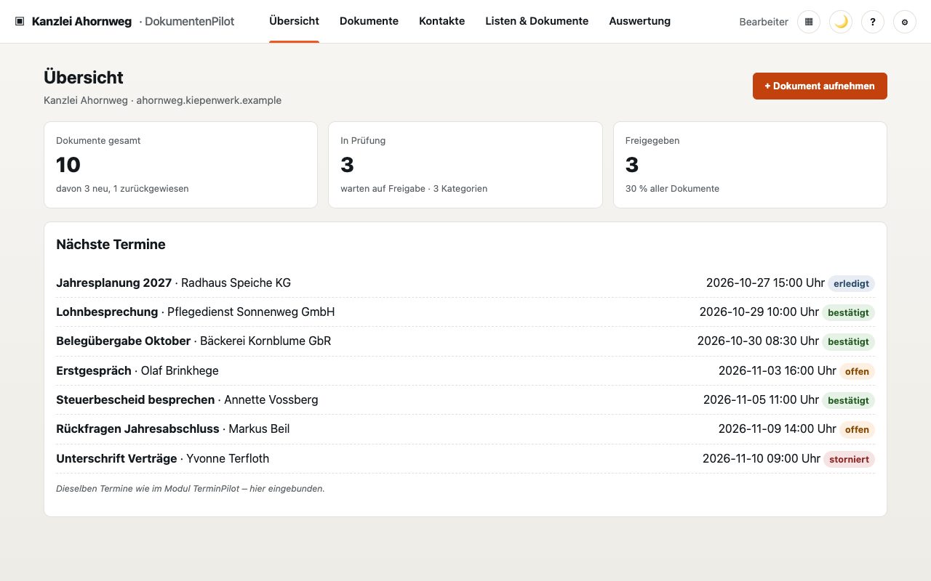Open Erstgespräch with Olaf Brinkhege

(465, 371)
